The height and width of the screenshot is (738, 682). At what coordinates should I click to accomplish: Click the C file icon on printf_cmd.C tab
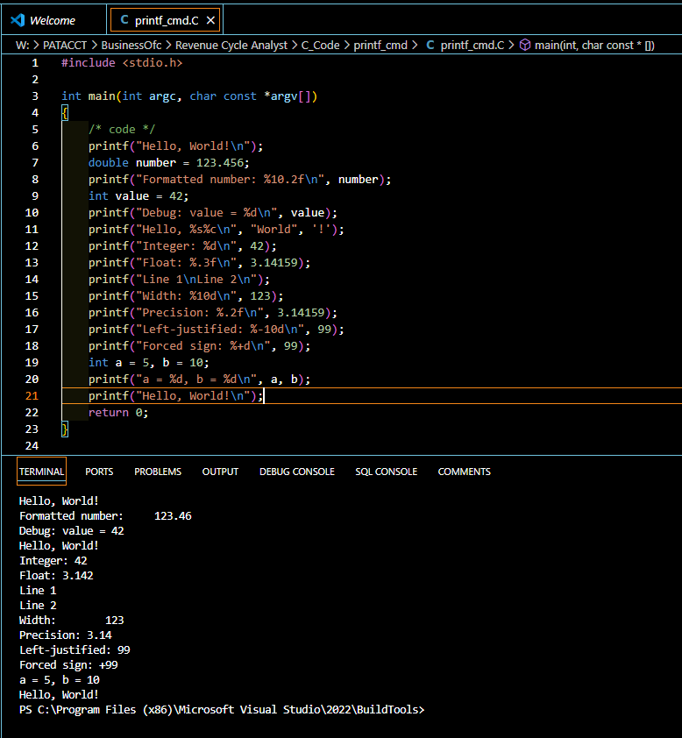[x=123, y=20]
